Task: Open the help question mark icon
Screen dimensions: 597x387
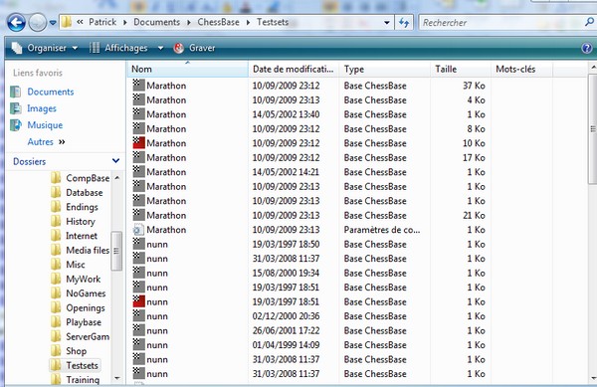Action: point(587,48)
